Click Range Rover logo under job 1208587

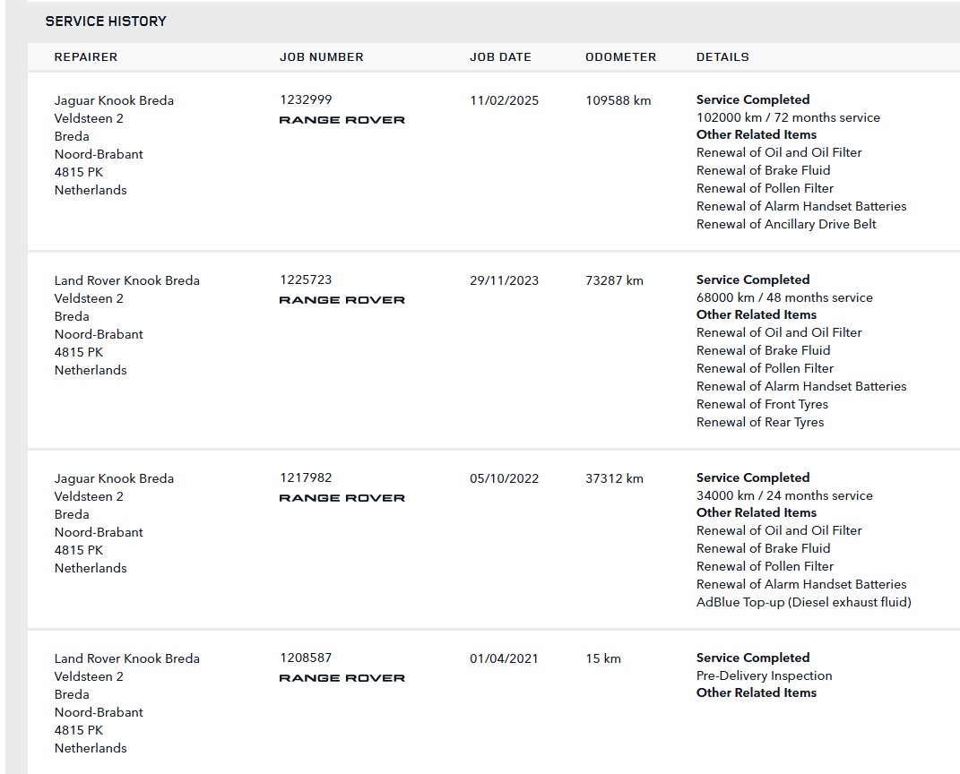342,677
